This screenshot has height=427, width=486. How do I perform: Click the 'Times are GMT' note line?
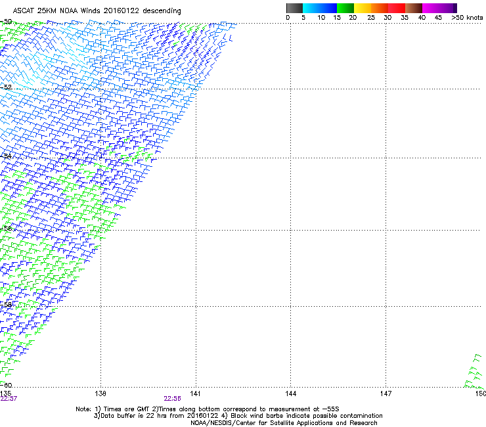208,409
